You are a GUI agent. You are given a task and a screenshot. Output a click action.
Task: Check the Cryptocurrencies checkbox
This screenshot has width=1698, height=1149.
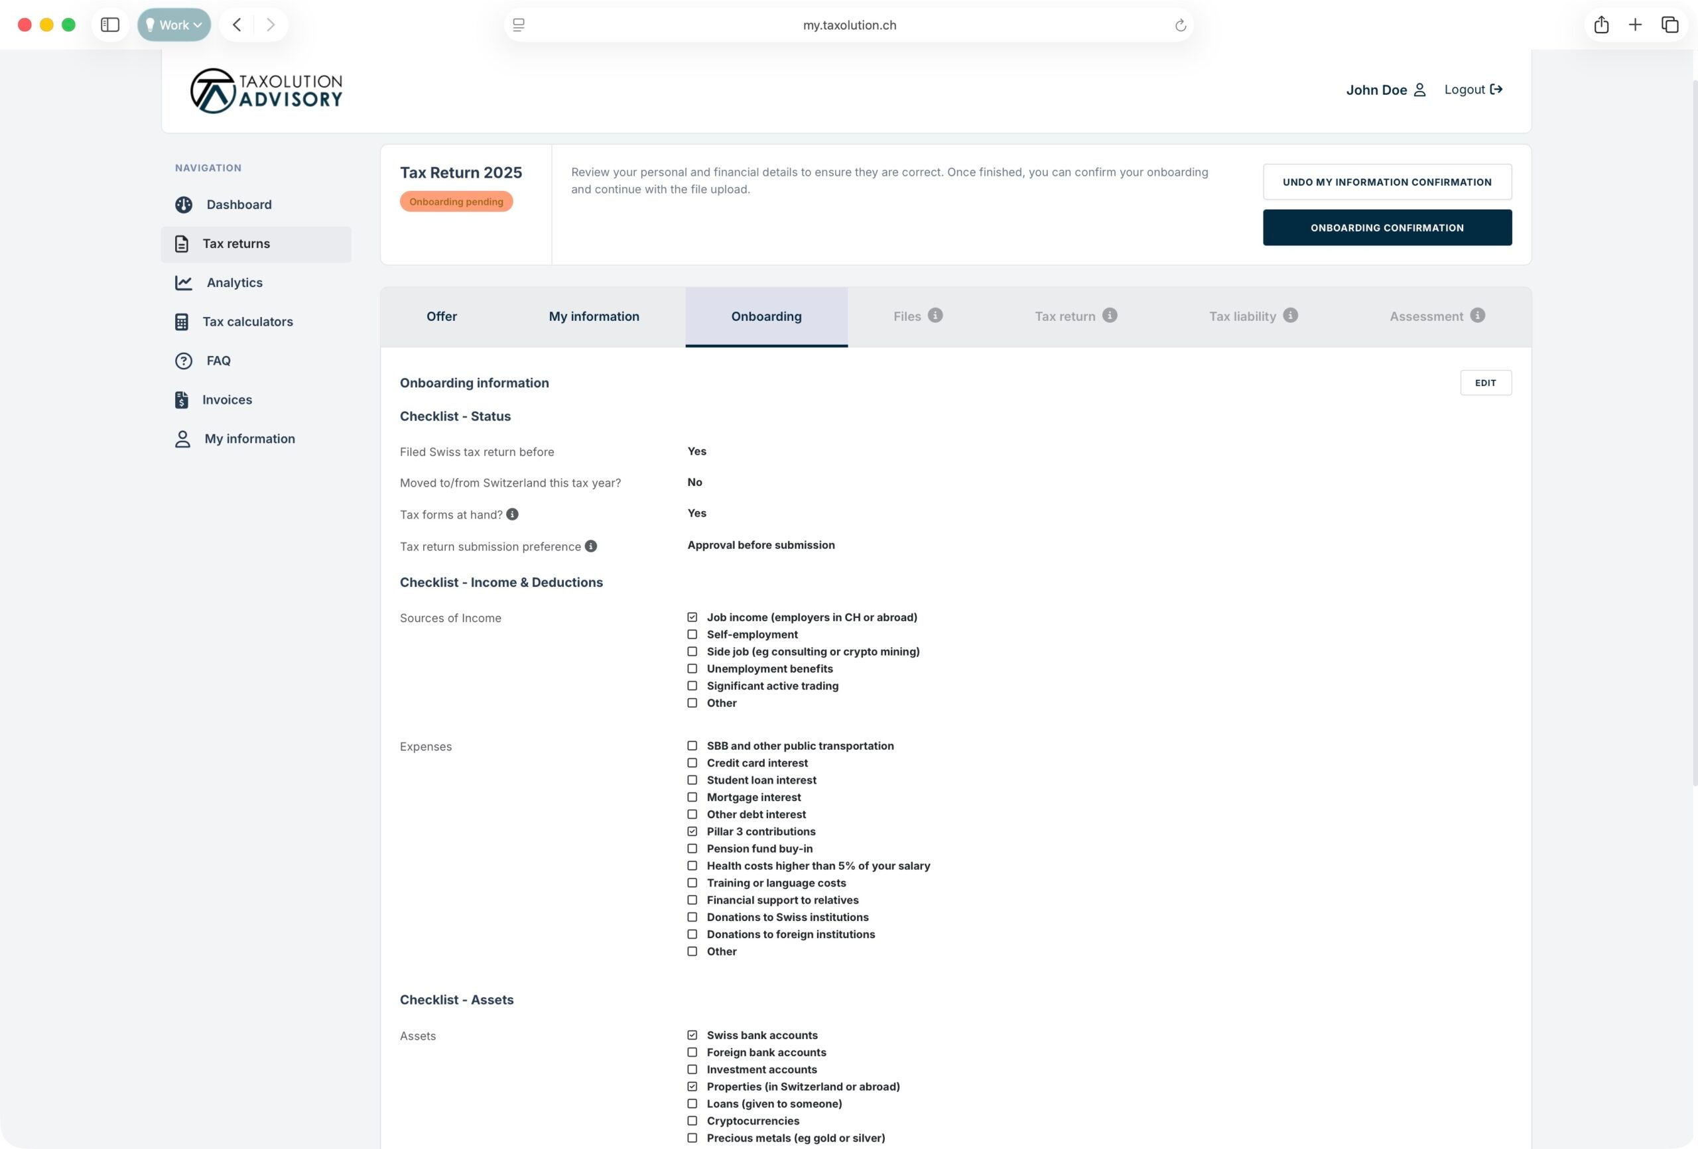pyautogui.click(x=692, y=1120)
